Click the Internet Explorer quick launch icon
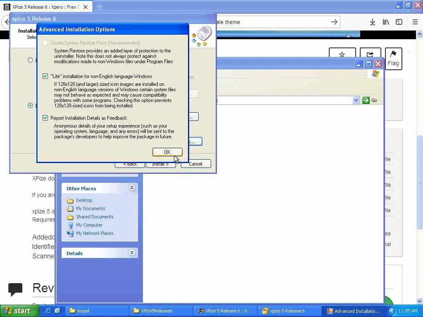Image resolution: width=423 pixels, height=317 pixels. [48, 311]
